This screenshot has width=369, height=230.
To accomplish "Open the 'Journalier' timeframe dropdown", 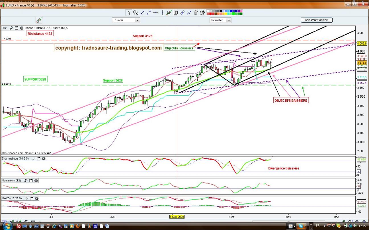I will click(220, 20).
